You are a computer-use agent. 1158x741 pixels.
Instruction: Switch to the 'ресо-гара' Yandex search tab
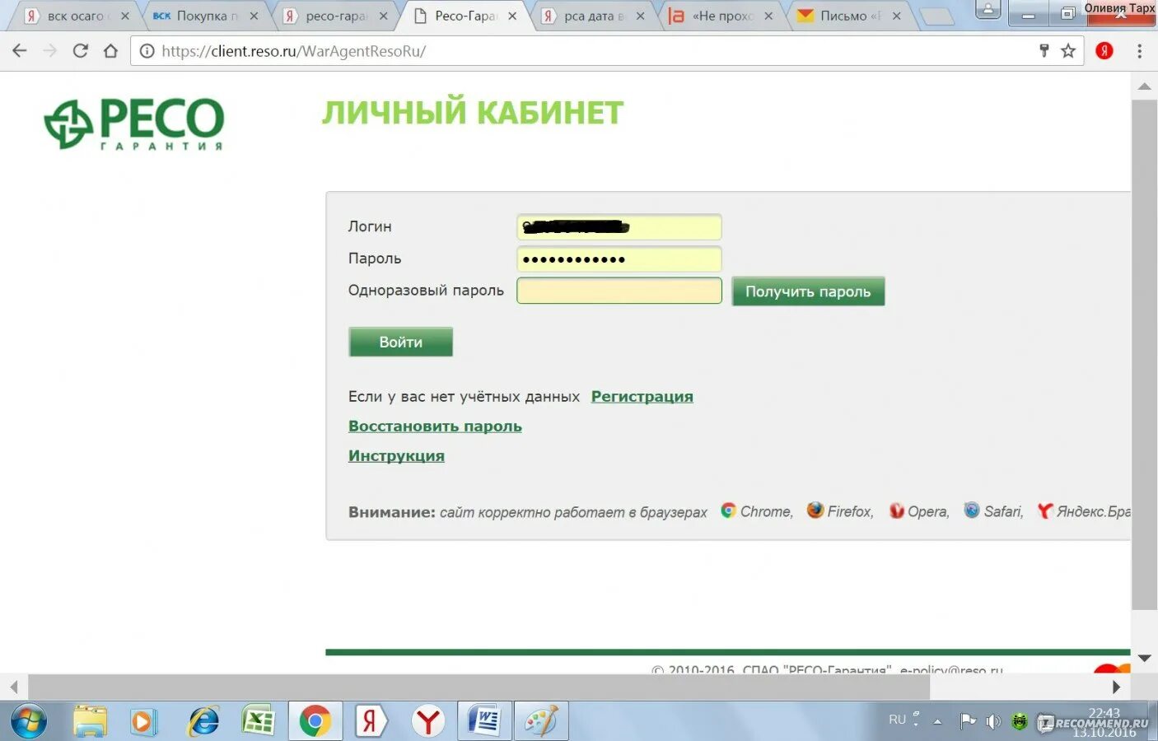(334, 16)
